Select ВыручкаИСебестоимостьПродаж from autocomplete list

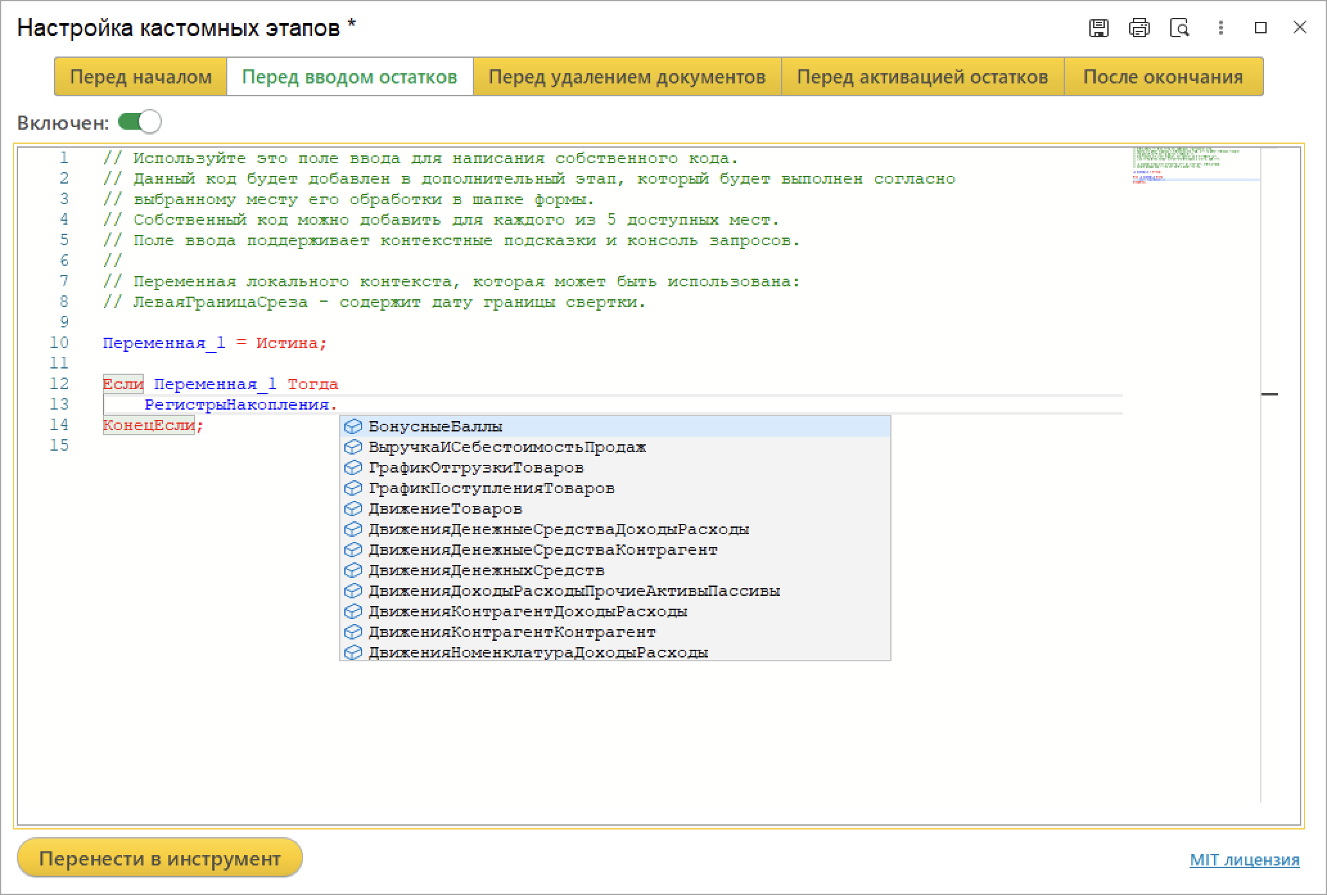[x=507, y=447]
